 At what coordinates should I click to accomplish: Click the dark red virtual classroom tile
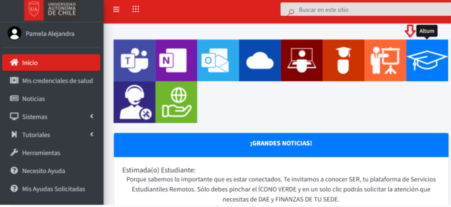(302, 60)
